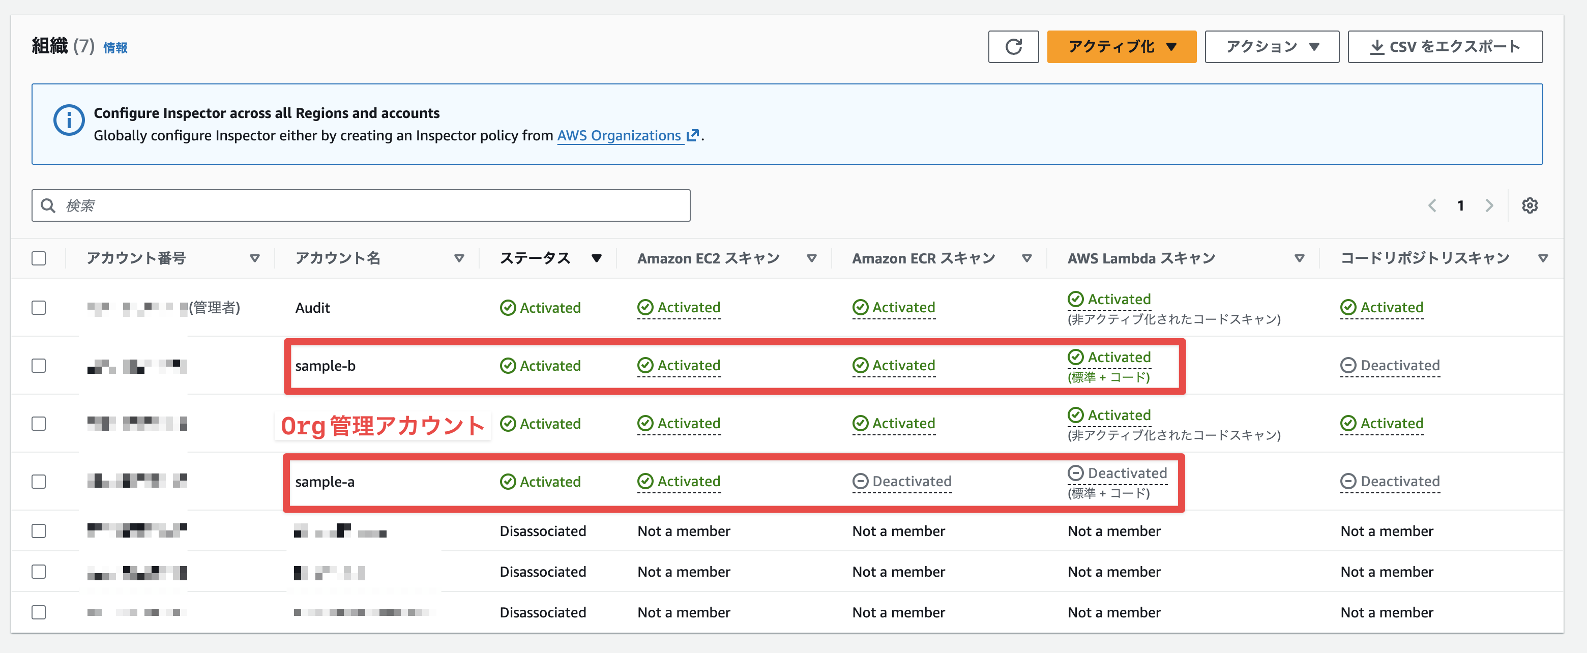Go to next page arrow
1587x653 pixels.
(x=1489, y=206)
